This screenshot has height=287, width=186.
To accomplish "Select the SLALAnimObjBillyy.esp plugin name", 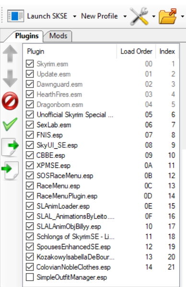I will click(x=69, y=227).
